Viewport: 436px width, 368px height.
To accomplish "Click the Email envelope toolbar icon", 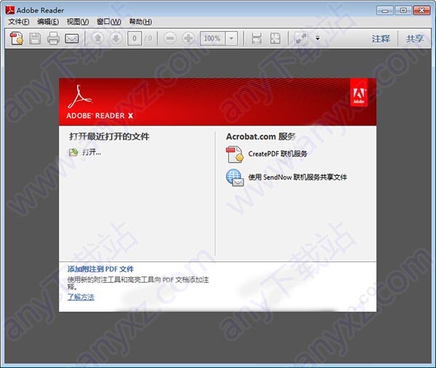I will coord(72,39).
